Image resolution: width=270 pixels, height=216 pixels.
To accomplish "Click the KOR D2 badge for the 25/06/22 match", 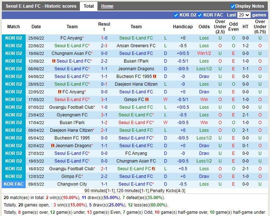I will 14,38.
